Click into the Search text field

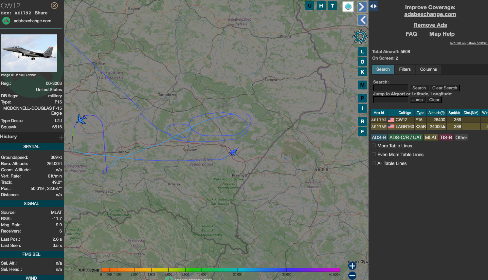click(390, 88)
